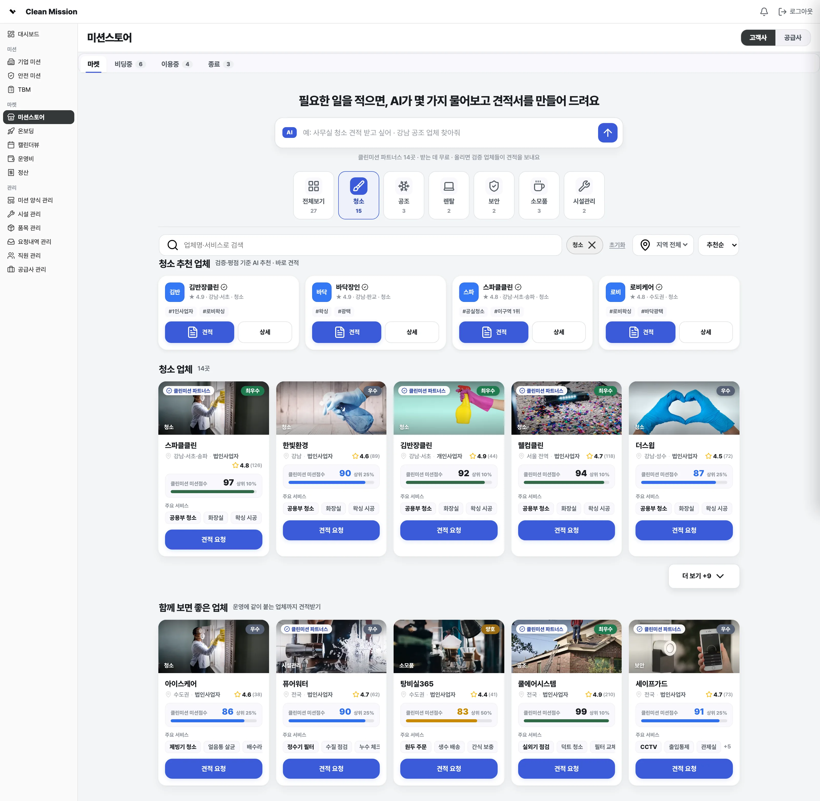Open the 추천순 sort dropdown
Screen dimensions: 820x801
click(719, 245)
